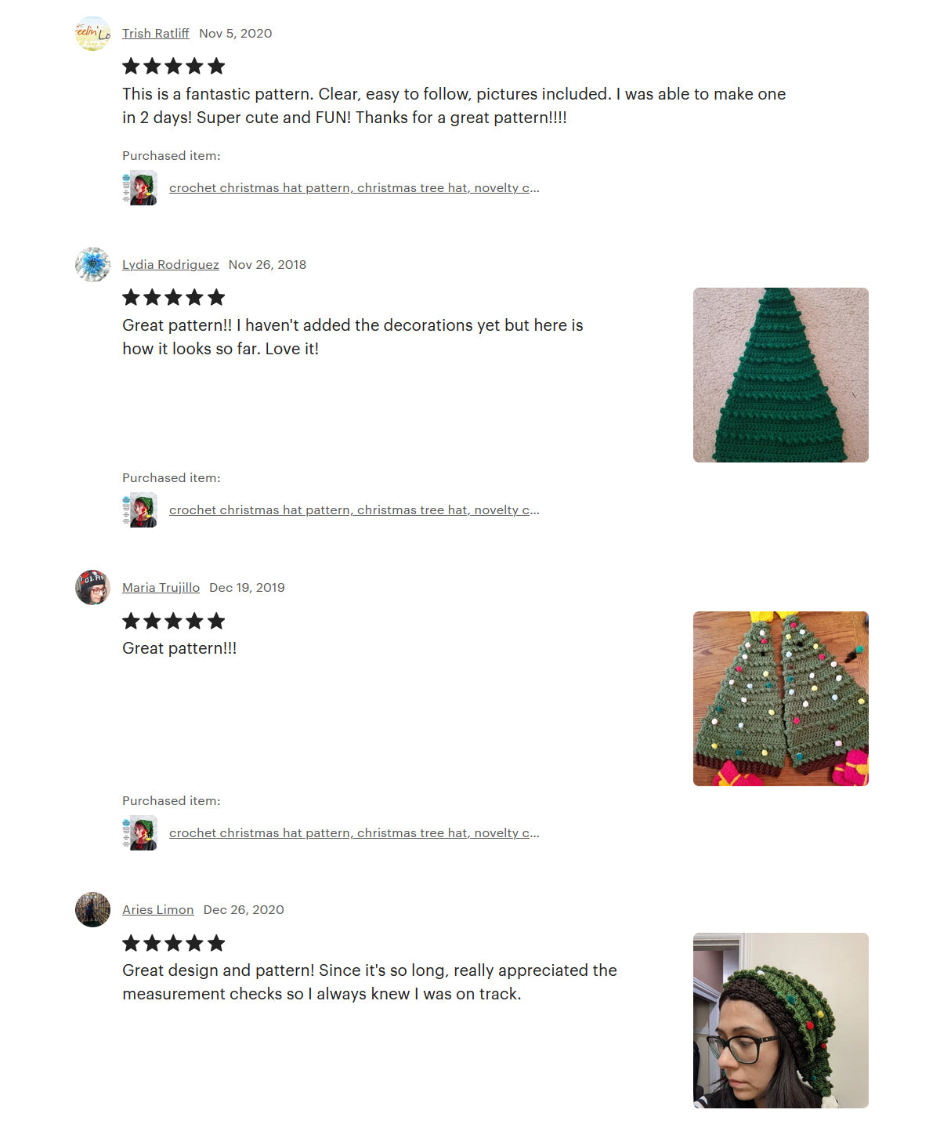
Task: Enlarge Aries Limon's photo wearing the hat
Action: (781, 1021)
